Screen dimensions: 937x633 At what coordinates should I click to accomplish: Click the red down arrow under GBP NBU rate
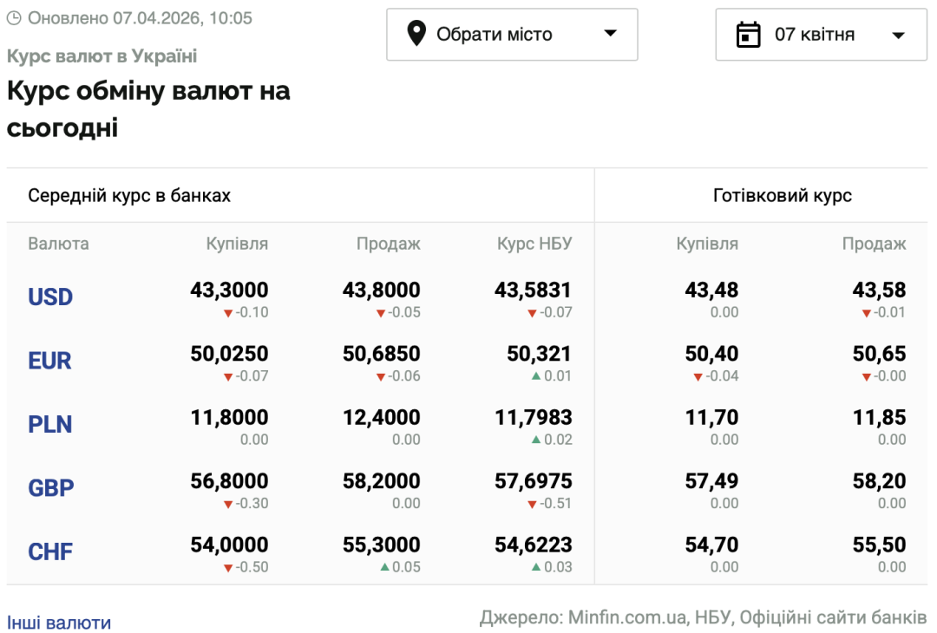click(x=532, y=504)
